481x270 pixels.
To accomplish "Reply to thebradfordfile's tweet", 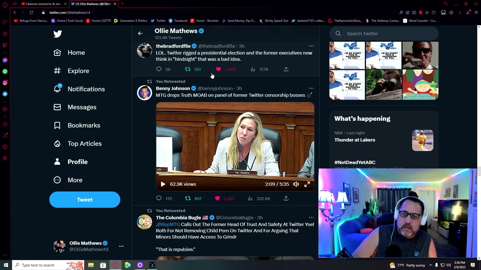I will point(159,69).
